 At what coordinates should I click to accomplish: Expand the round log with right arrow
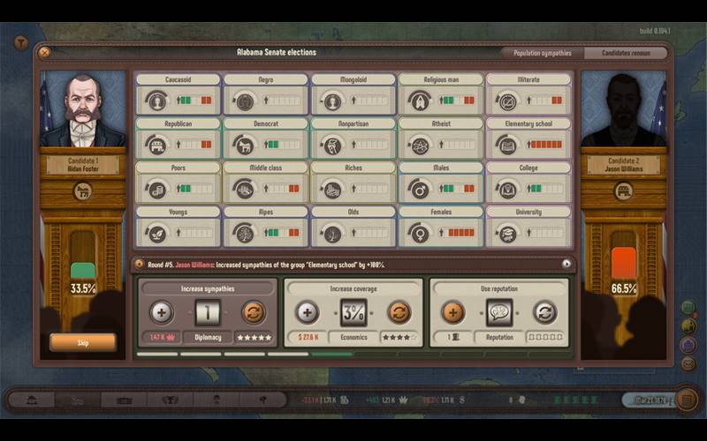tap(566, 264)
